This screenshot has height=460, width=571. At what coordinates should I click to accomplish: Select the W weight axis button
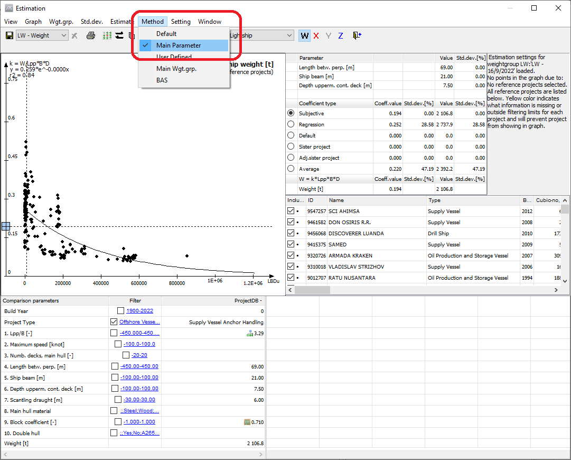click(305, 35)
